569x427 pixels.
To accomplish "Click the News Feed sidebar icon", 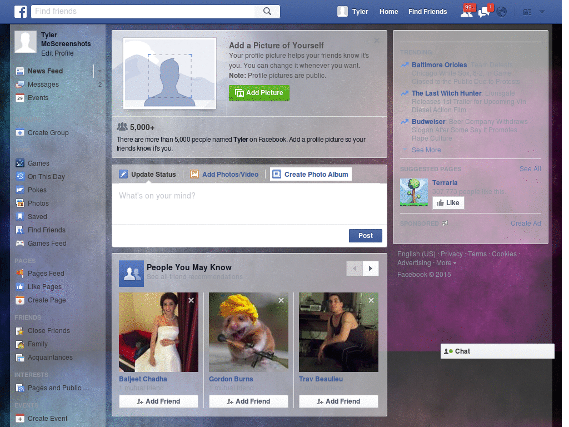I will pyautogui.click(x=20, y=71).
